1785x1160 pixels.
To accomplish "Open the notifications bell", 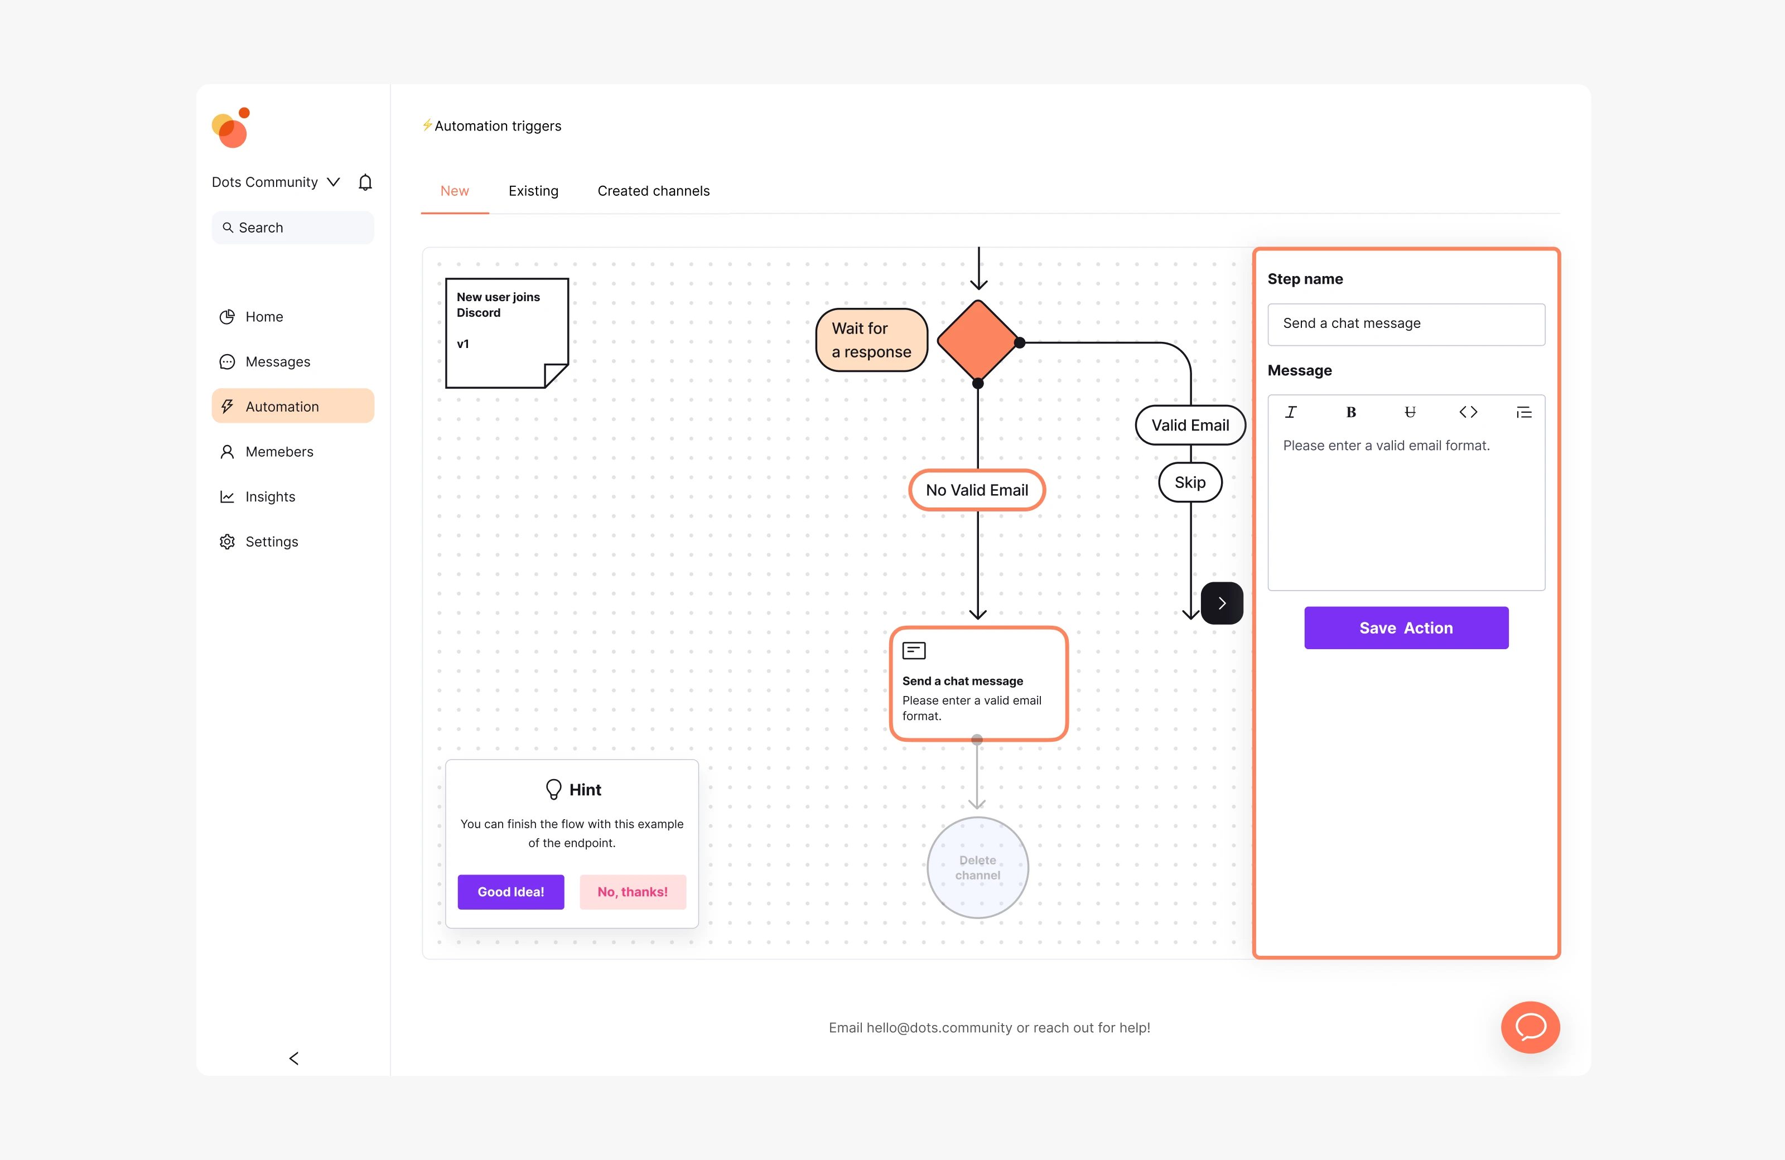I will coord(365,182).
